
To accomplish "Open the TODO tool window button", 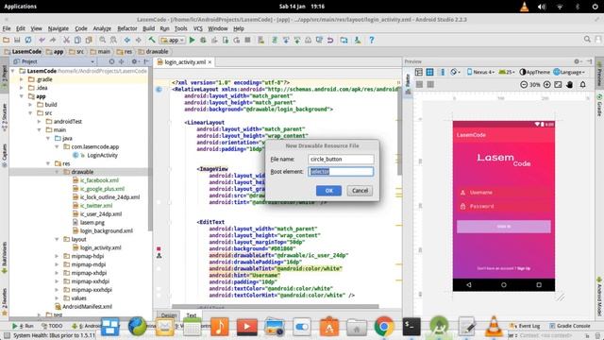I will click(x=52, y=326).
